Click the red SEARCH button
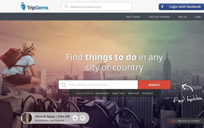204x128 pixels. [154, 85]
